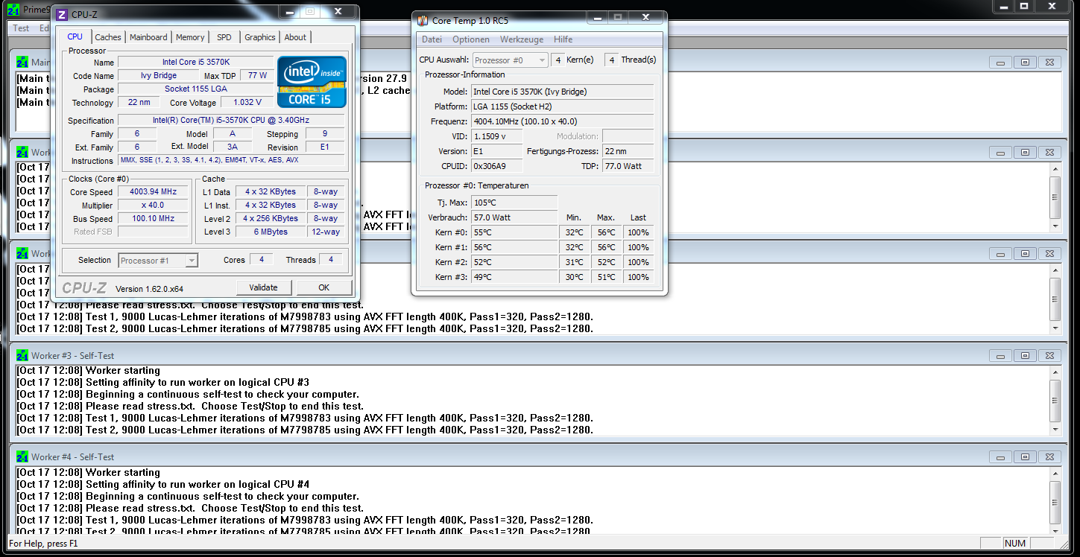Open the Mainboard tab in CPU-Z
Viewport: 1080px width, 557px height.
(148, 37)
